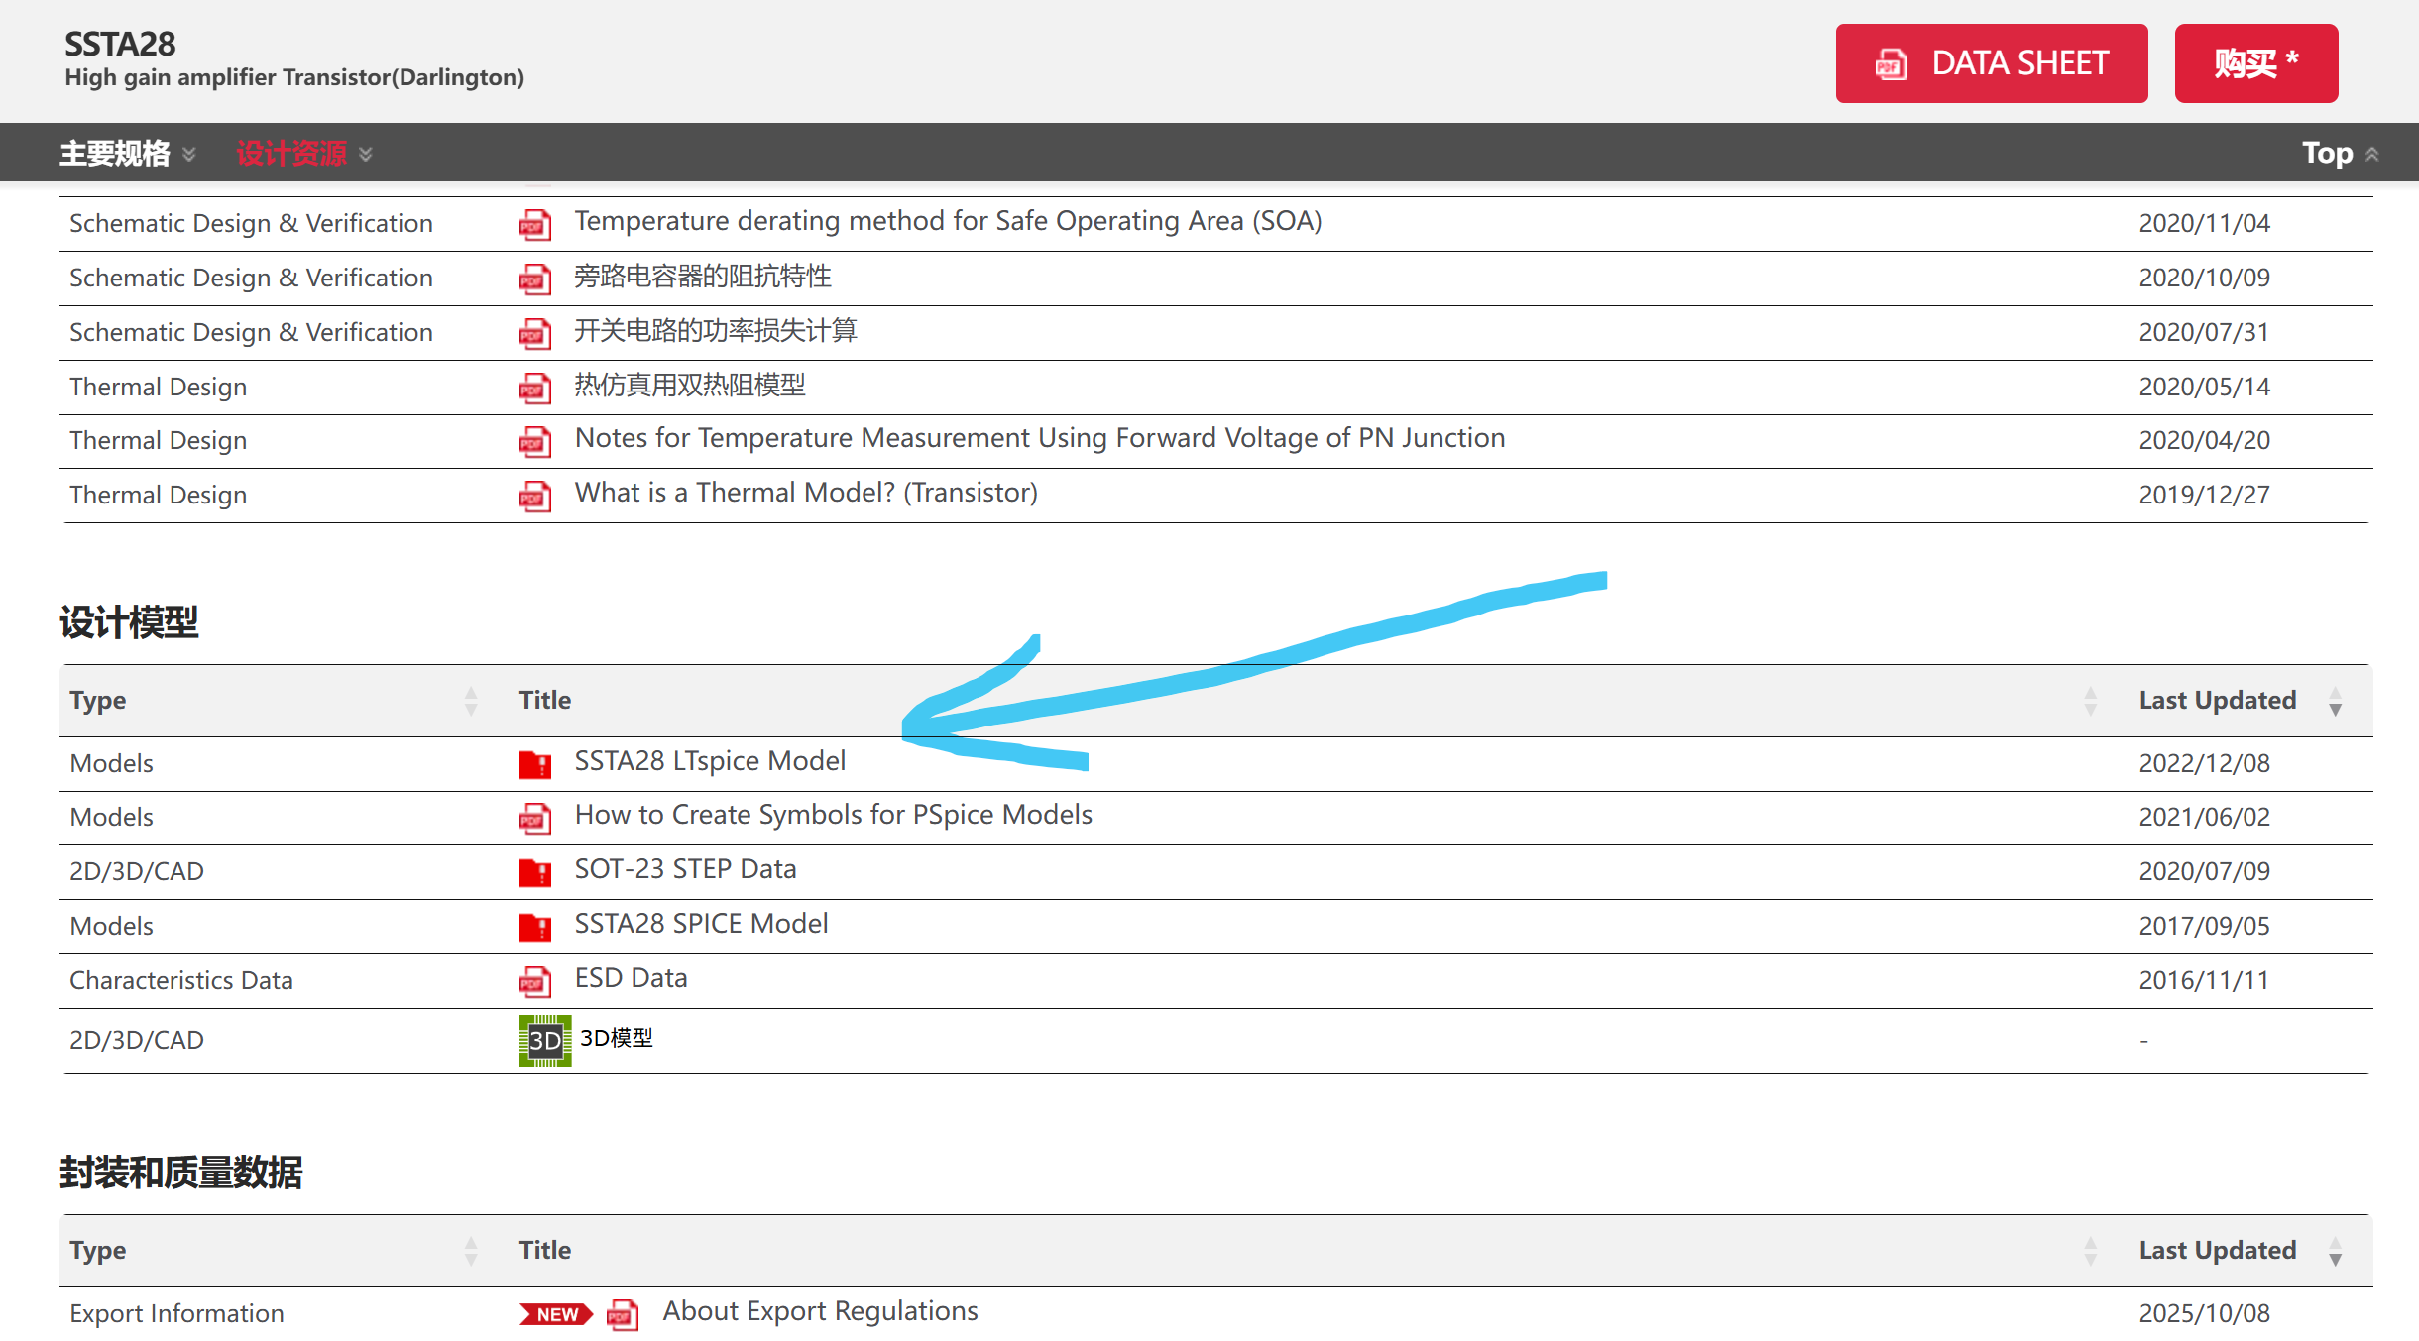This screenshot has height=1341, width=2419.
Task: Sort design models by Type column arrows
Action: 471,701
